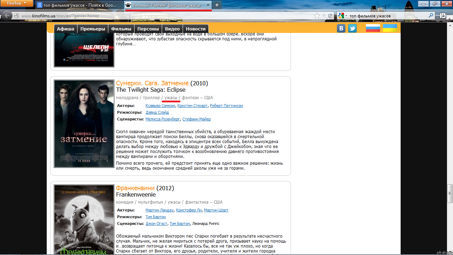
Task: Go back to the previous page
Action: pos(7,16)
